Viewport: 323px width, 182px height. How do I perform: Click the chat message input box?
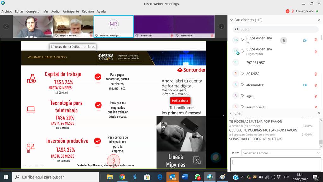pyautogui.click(x=276, y=164)
